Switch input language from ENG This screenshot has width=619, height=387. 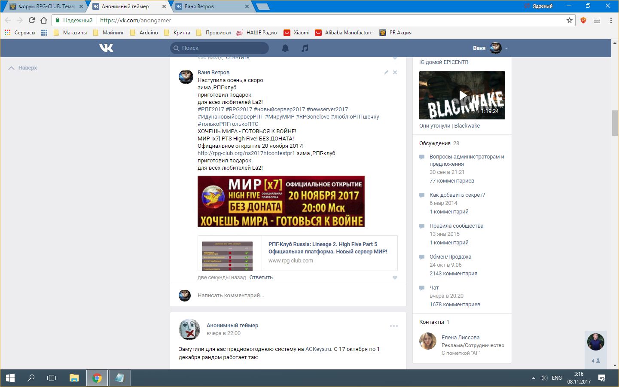pos(557,378)
